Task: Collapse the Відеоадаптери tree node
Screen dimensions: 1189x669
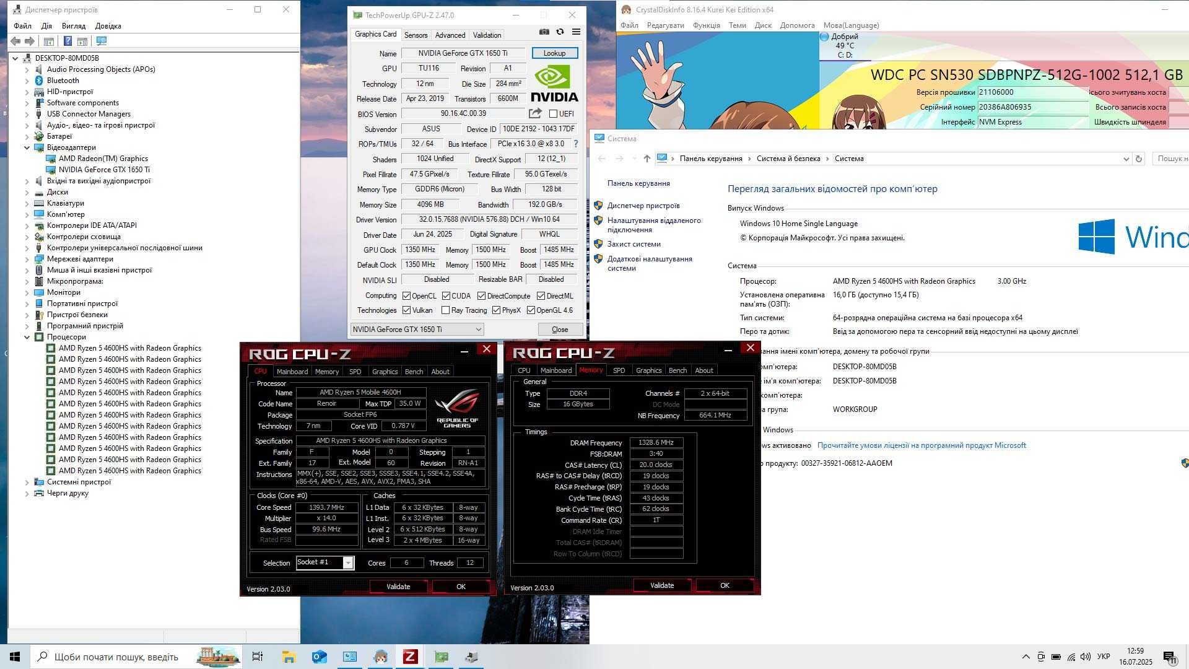Action: point(27,147)
